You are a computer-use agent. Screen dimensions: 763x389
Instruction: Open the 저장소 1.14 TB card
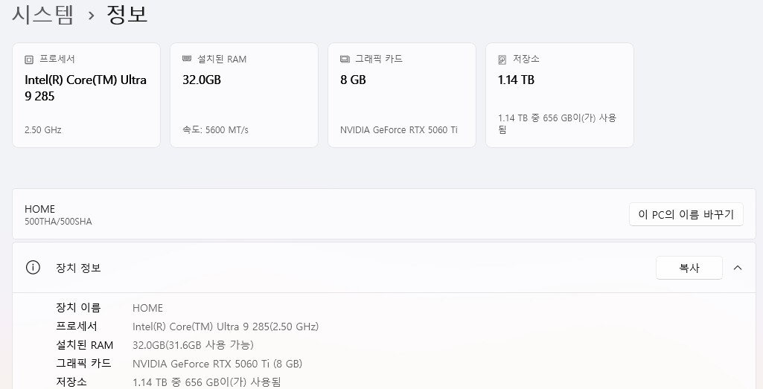coord(560,95)
